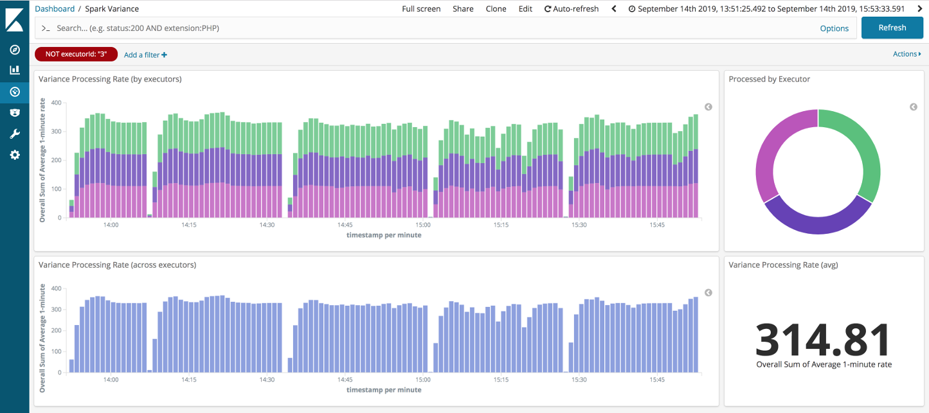The image size is (929, 413).
Task: Open the Visualize bar chart icon
Action: coord(15,70)
